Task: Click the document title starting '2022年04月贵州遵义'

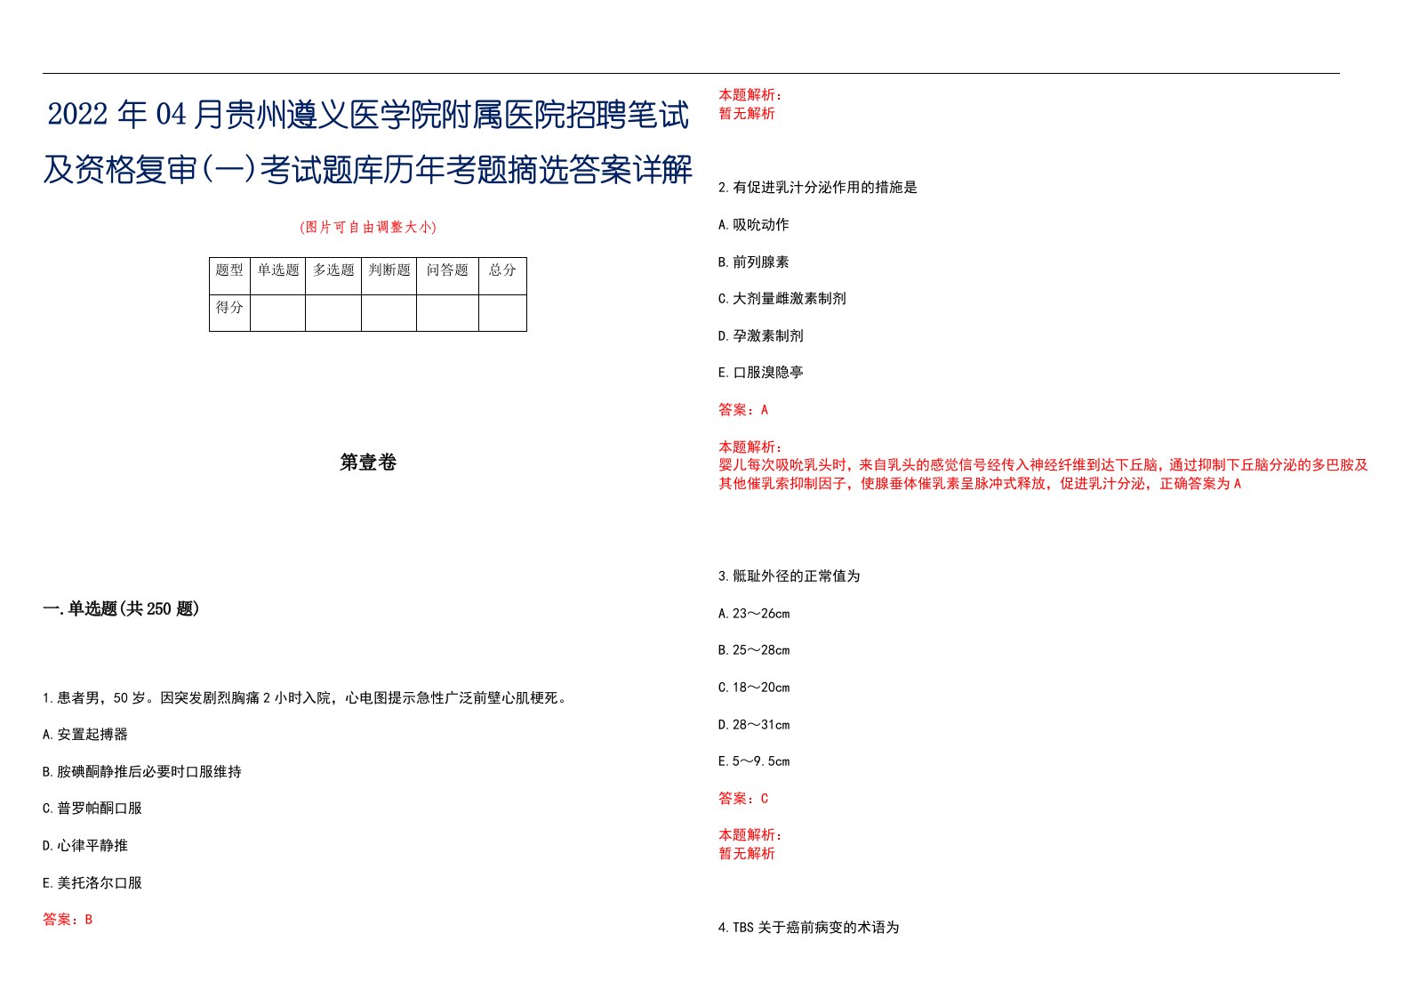Action: (x=368, y=115)
